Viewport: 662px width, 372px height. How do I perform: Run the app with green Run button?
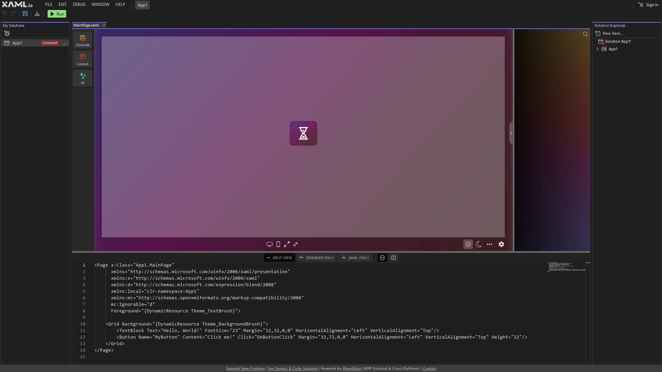pyautogui.click(x=57, y=14)
